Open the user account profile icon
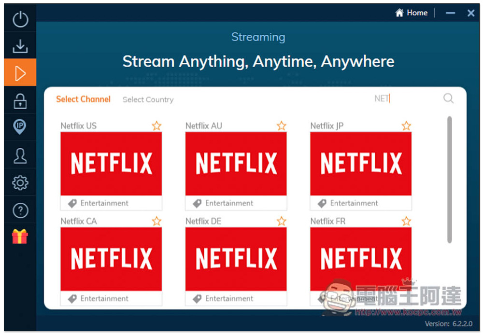The height and width of the screenshot is (335, 483). click(x=20, y=155)
